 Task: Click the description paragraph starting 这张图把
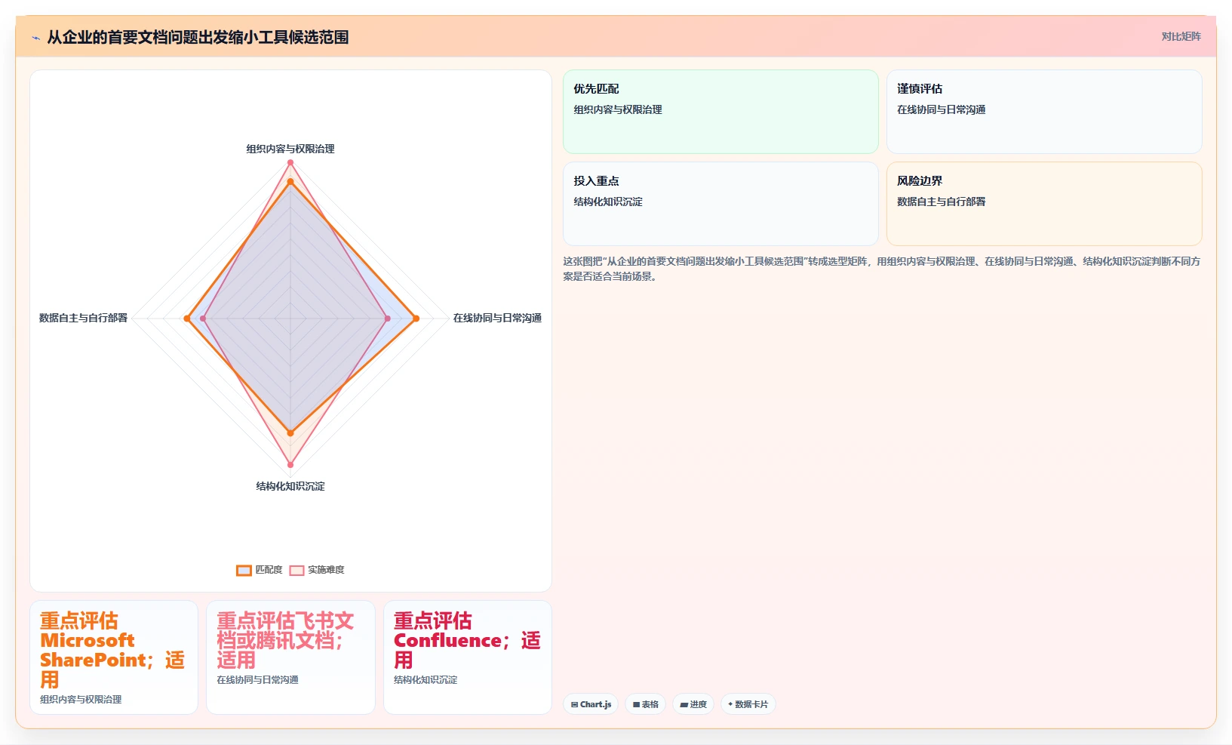pyautogui.click(x=881, y=269)
